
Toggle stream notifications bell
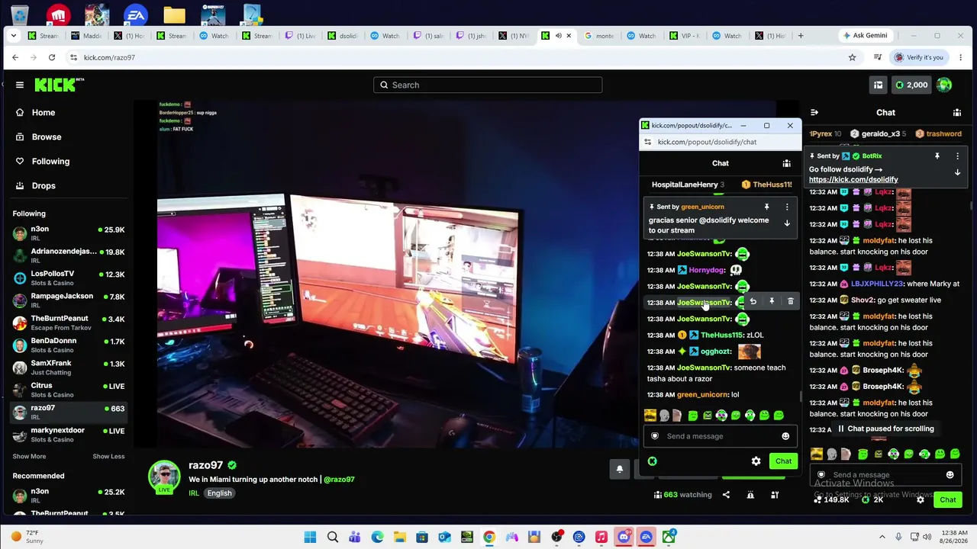pos(620,469)
